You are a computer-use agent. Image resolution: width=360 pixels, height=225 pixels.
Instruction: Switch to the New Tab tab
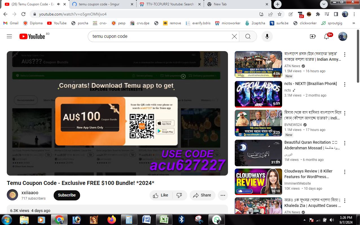(237, 4)
